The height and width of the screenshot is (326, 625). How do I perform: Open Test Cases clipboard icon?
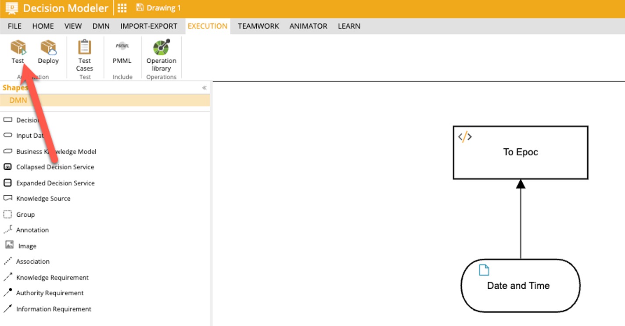(84, 47)
